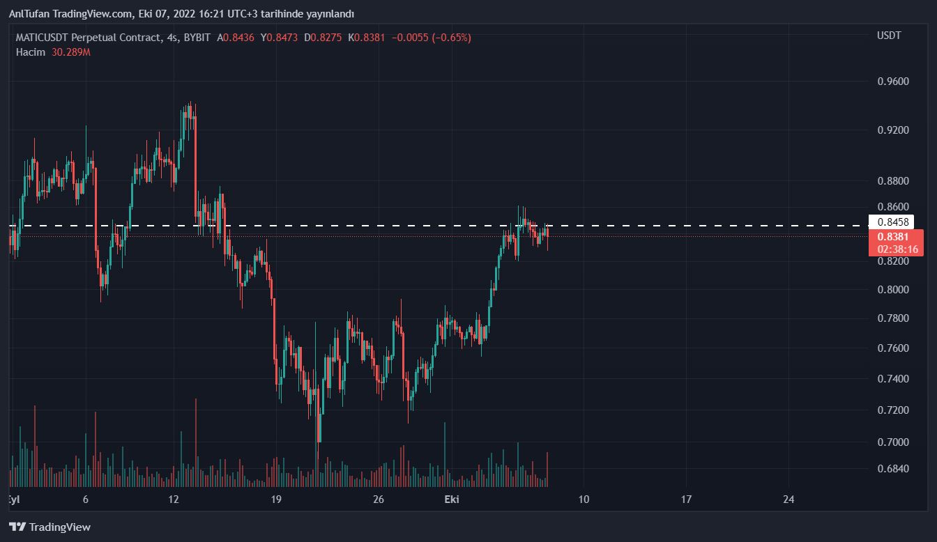937x542 pixels.
Task: Click the 12 date marker on time axis
Action: tap(174, 500)
